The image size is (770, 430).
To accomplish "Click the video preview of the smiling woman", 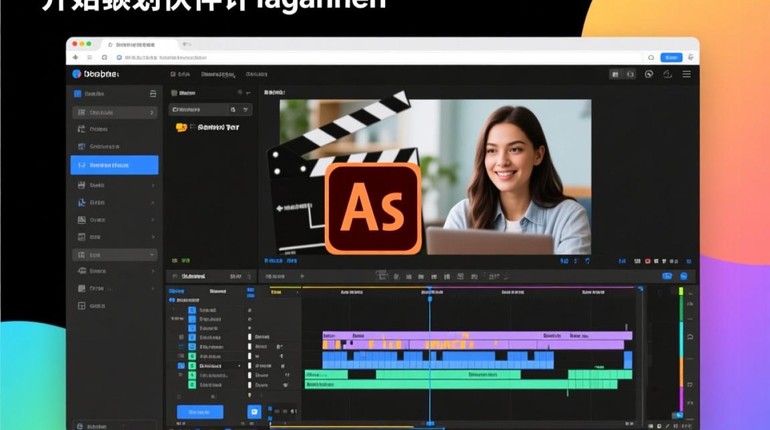I will point(435,177).
